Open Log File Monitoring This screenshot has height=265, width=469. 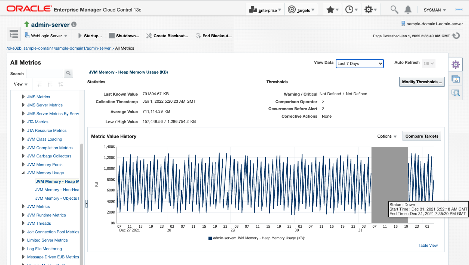pyautogui.click(x=44, y=249)
